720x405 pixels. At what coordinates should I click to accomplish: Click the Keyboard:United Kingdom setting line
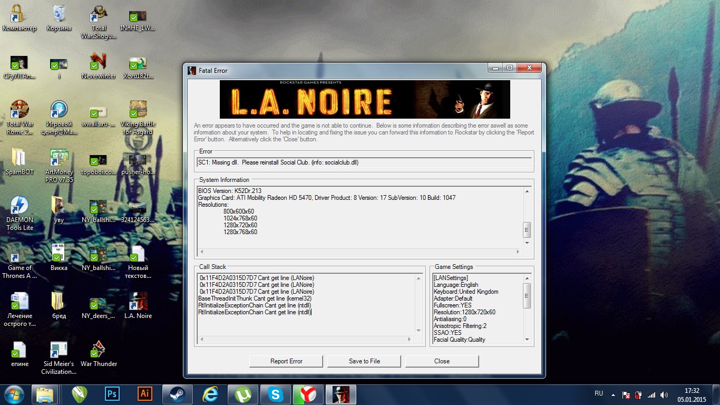click(466, 292)
